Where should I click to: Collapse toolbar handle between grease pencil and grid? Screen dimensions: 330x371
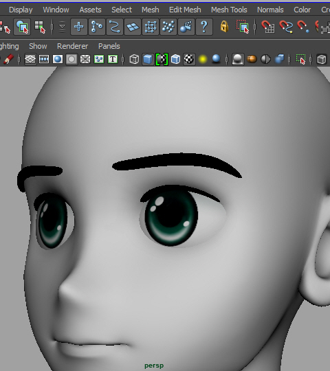(19, 59)
